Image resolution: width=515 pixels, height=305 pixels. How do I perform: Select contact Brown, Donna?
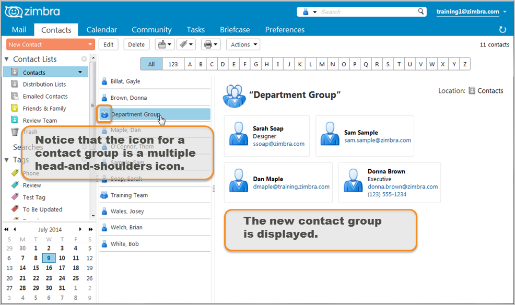click(155, 98)
